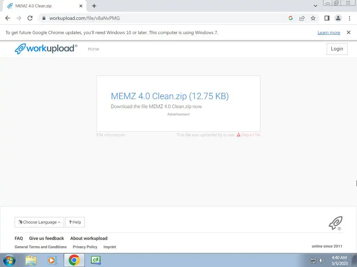Open Windows Explorer from the taskbar
The width and height of the screenshot is (357, 267).
pyautogui.click(x=31, y=260)
